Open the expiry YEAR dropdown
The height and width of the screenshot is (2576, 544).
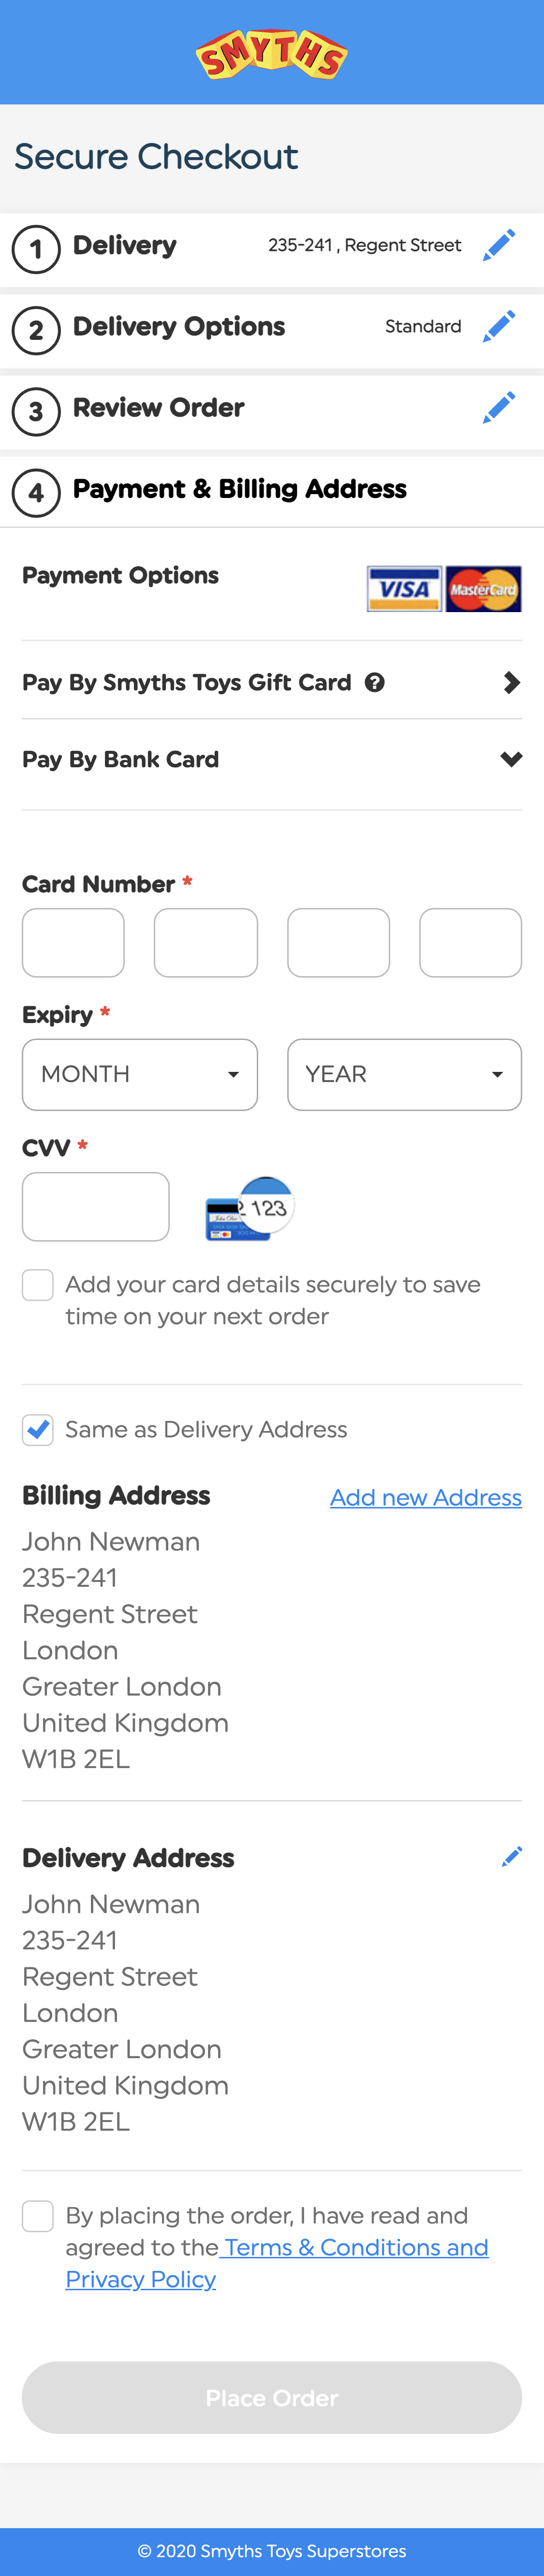[x=404, y=1074]
